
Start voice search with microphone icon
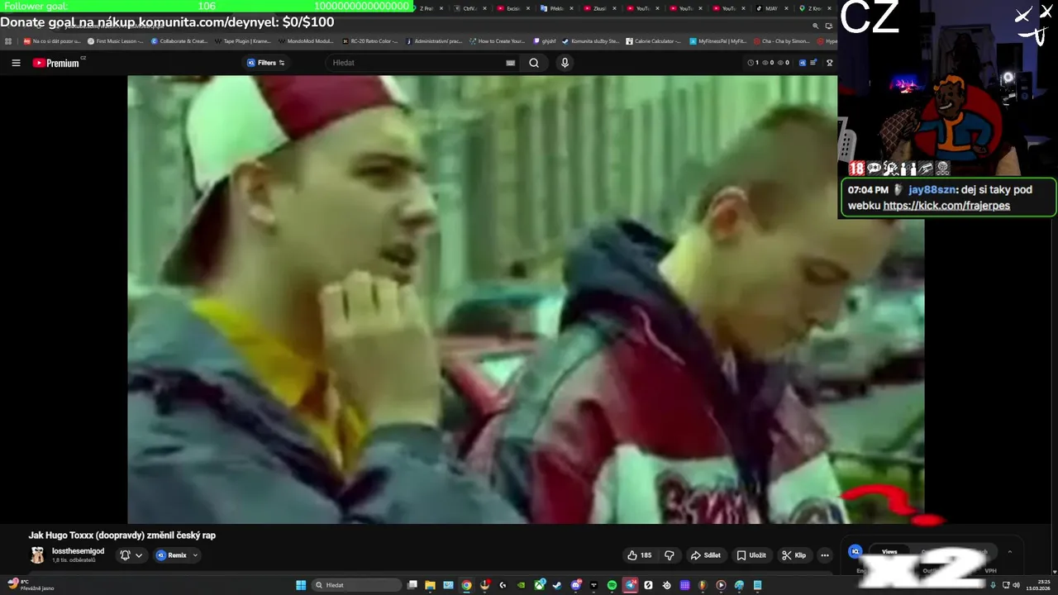pyautogui.click(x=565, y=63)
